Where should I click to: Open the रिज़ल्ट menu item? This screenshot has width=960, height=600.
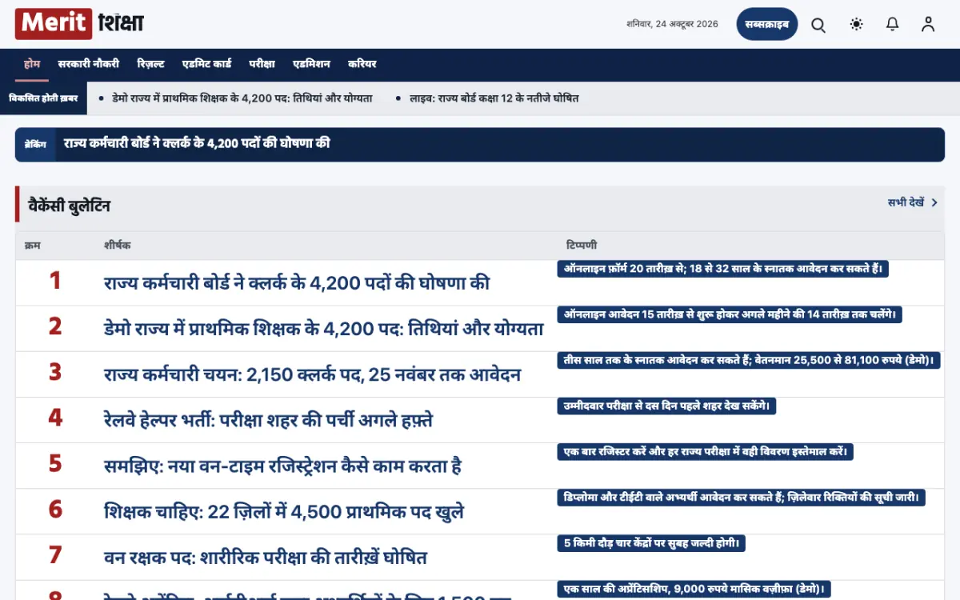151,64
